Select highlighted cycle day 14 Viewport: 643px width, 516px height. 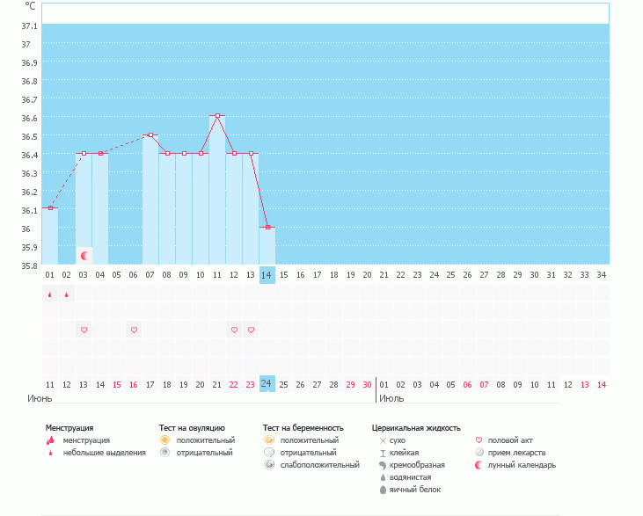tap(267, 275)
